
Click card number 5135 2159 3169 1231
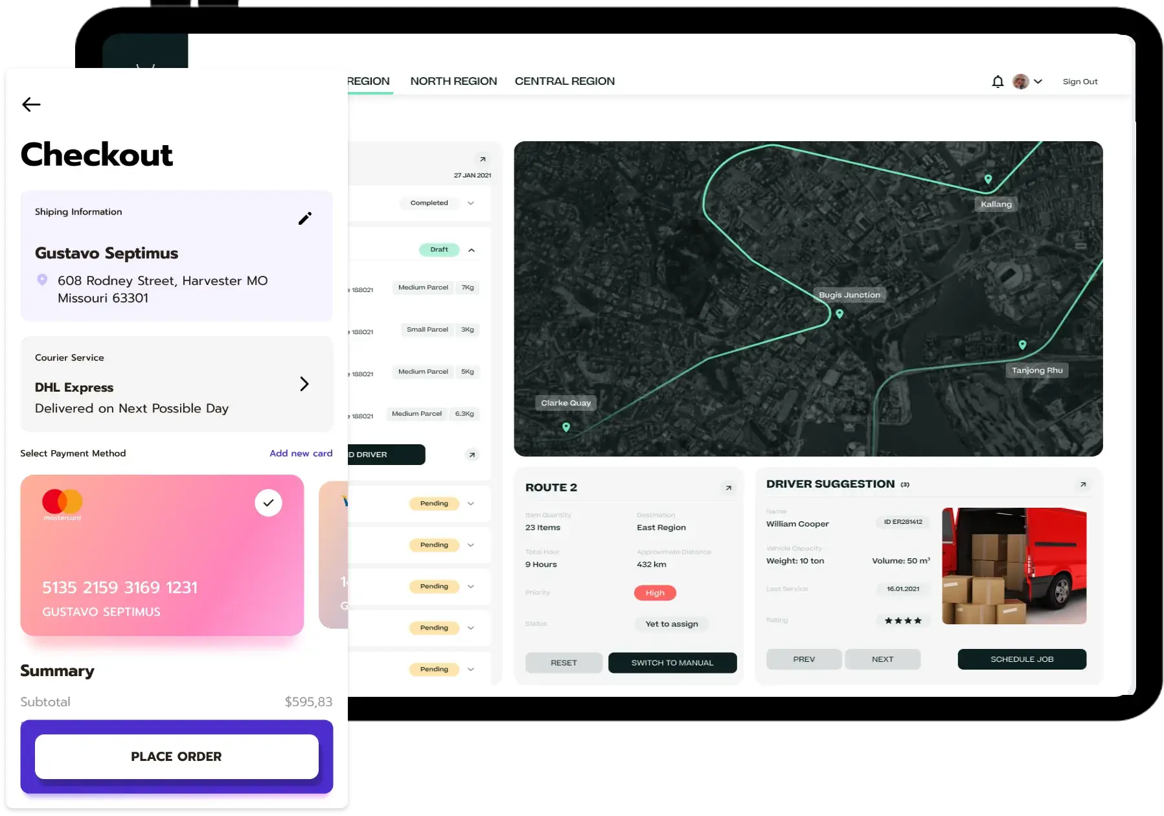pos(120,587)
